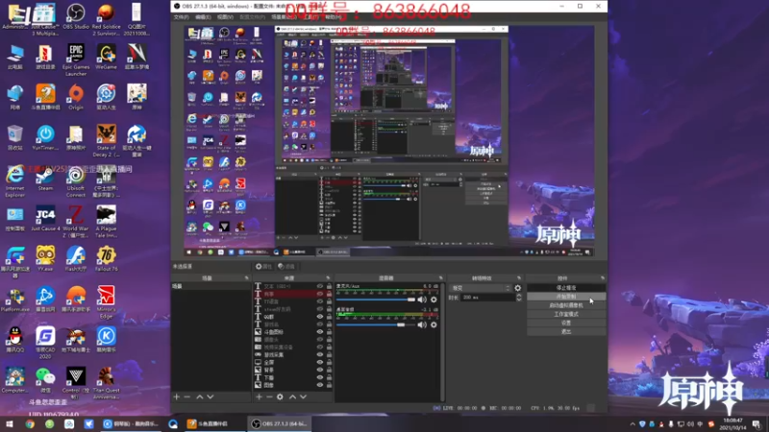Pop out the 混音器 dock panel
769x432 pixels.
pyautogui.click(x=440, y=278)
